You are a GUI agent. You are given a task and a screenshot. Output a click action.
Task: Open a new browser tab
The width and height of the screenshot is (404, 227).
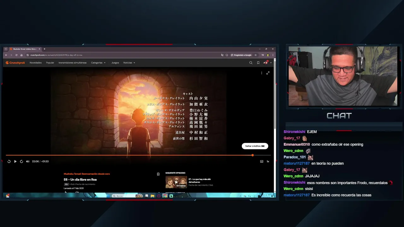[x=45, y=49]
